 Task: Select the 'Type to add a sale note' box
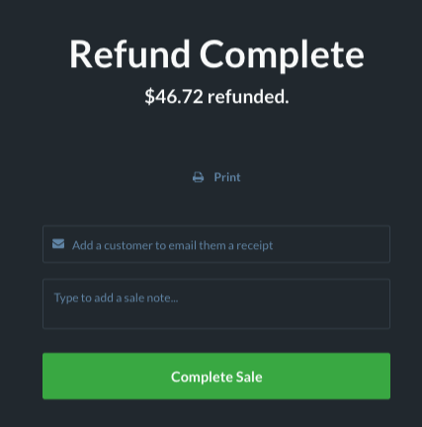pos(216,303)
